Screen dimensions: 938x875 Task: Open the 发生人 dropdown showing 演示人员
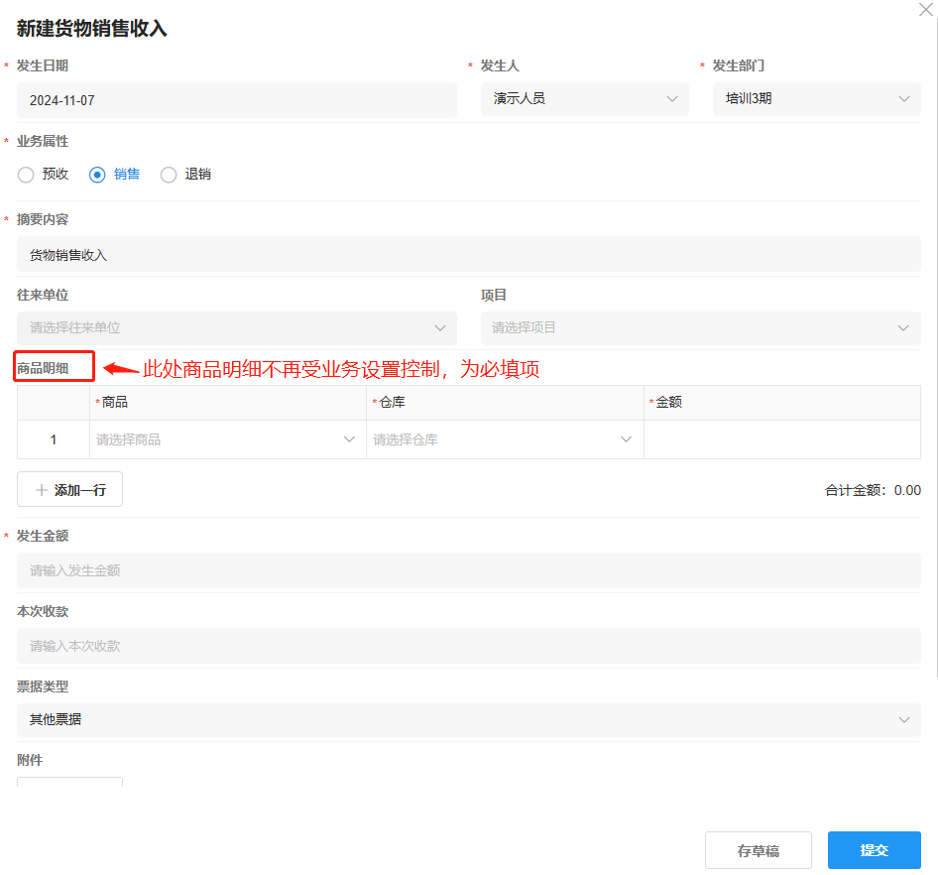pyautogui.click(x=585, y=98)
